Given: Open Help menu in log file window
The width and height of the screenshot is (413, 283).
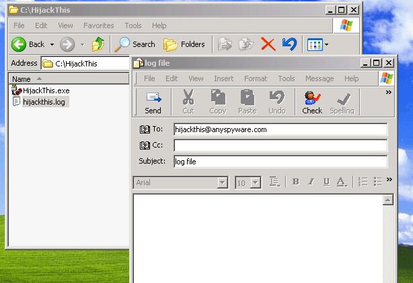Looking at the screenshot, I should [x=351, y=78].
